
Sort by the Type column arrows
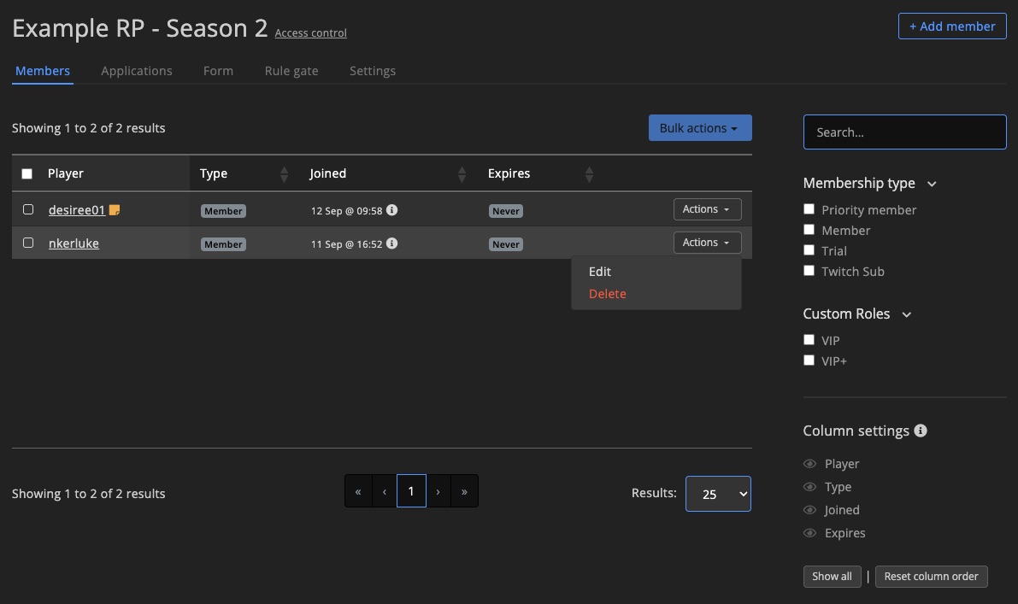284,174
